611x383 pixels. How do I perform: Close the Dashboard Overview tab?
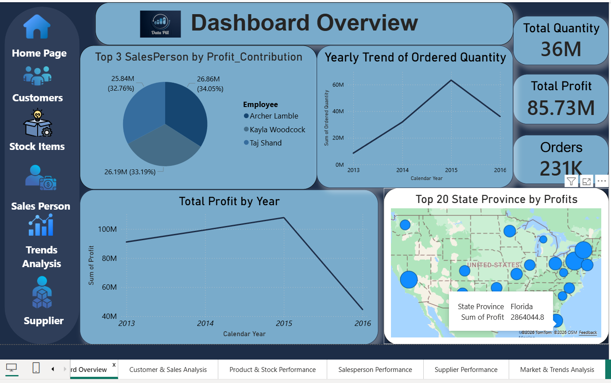tap(113, 364)
